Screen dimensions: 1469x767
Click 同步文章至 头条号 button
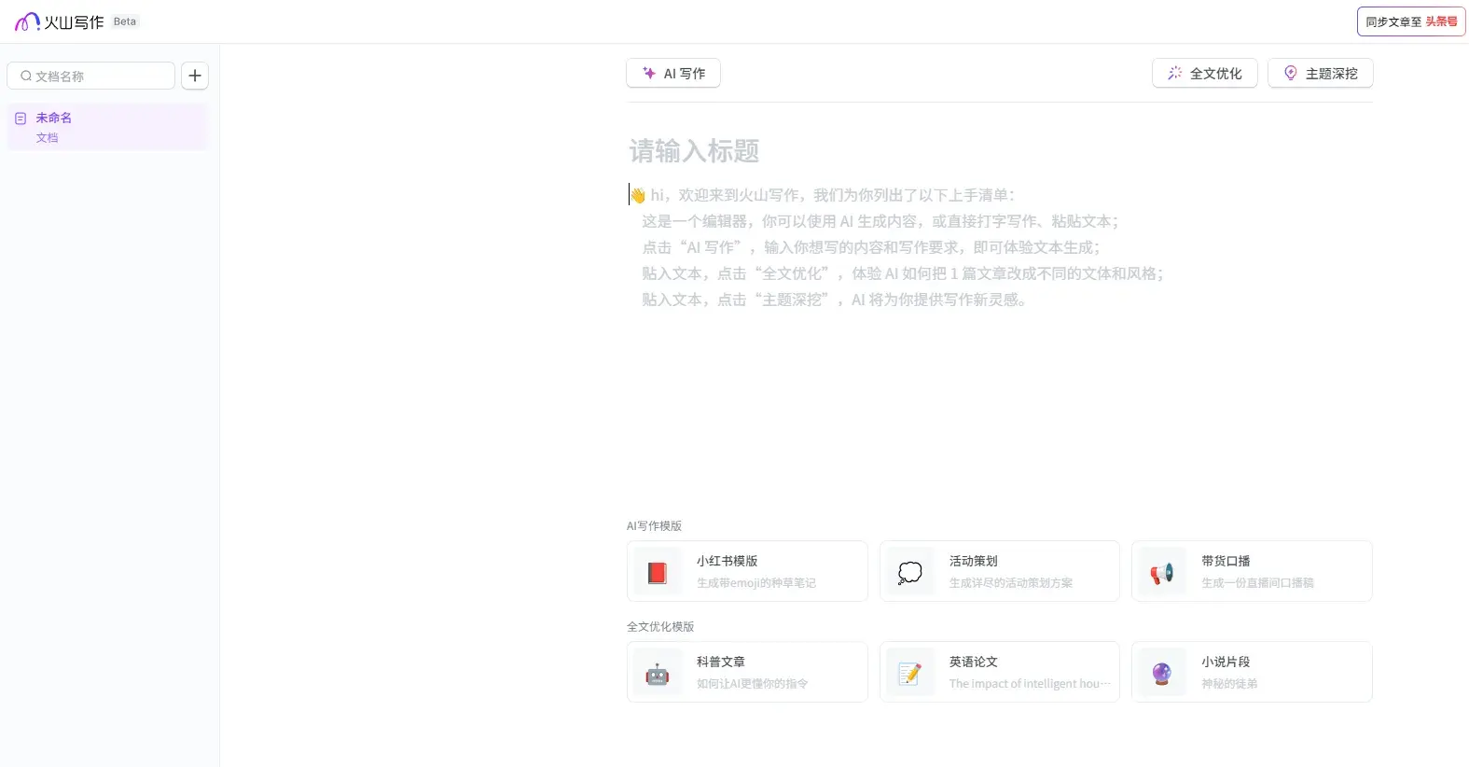[x=1410, y=21]
